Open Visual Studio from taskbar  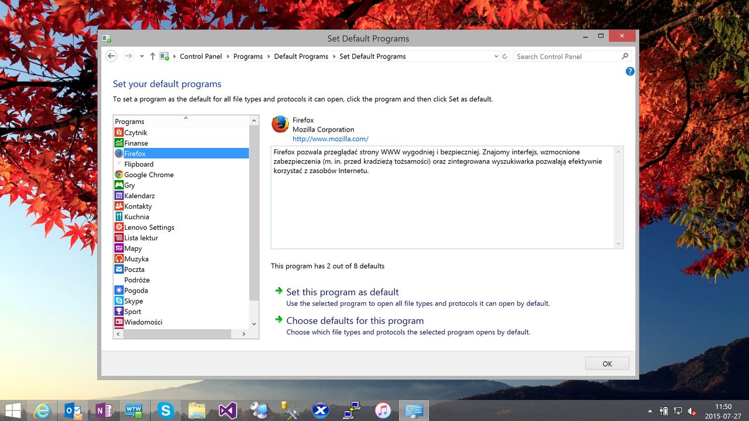coord(228,410)
